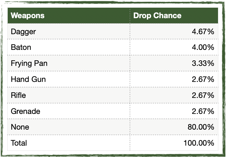The width and height of the screenshot is (226, 157).
Task: Click the Hand Gun row label
Action: (28, 79)
